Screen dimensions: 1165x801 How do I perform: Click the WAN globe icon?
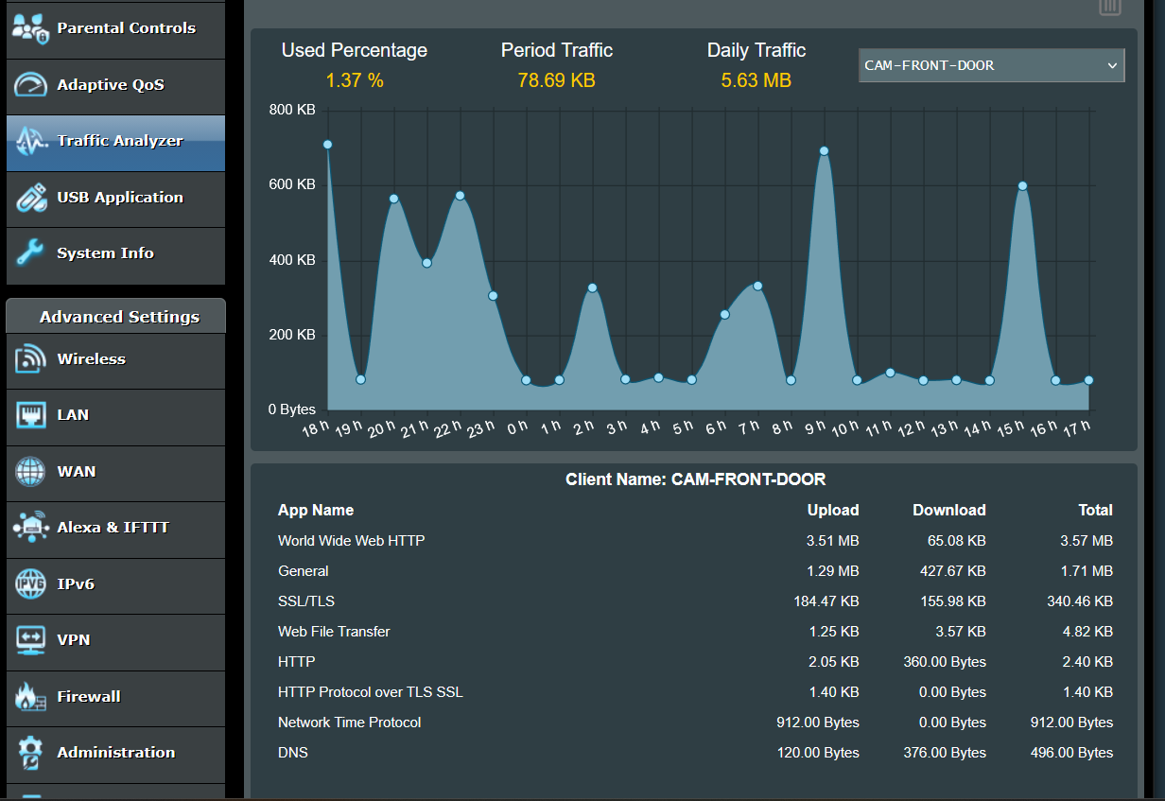click(x=30, y=471)
